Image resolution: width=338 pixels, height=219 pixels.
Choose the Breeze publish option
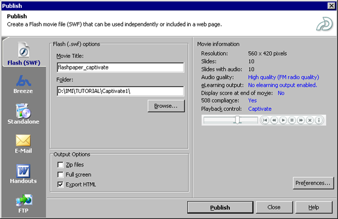pos(24,84)
